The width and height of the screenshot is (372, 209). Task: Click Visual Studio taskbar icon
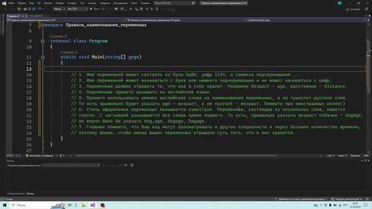(93, 205)
